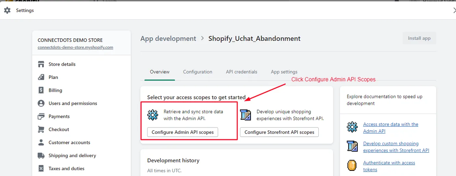Click the Billing dollar receipt icon

pyautogui.click(x=41, y=90)
